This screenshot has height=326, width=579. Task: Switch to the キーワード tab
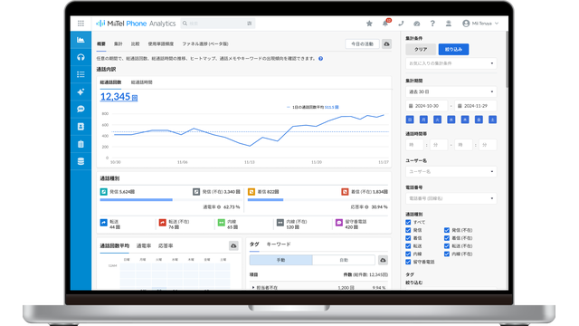click(x=279, y=244)
